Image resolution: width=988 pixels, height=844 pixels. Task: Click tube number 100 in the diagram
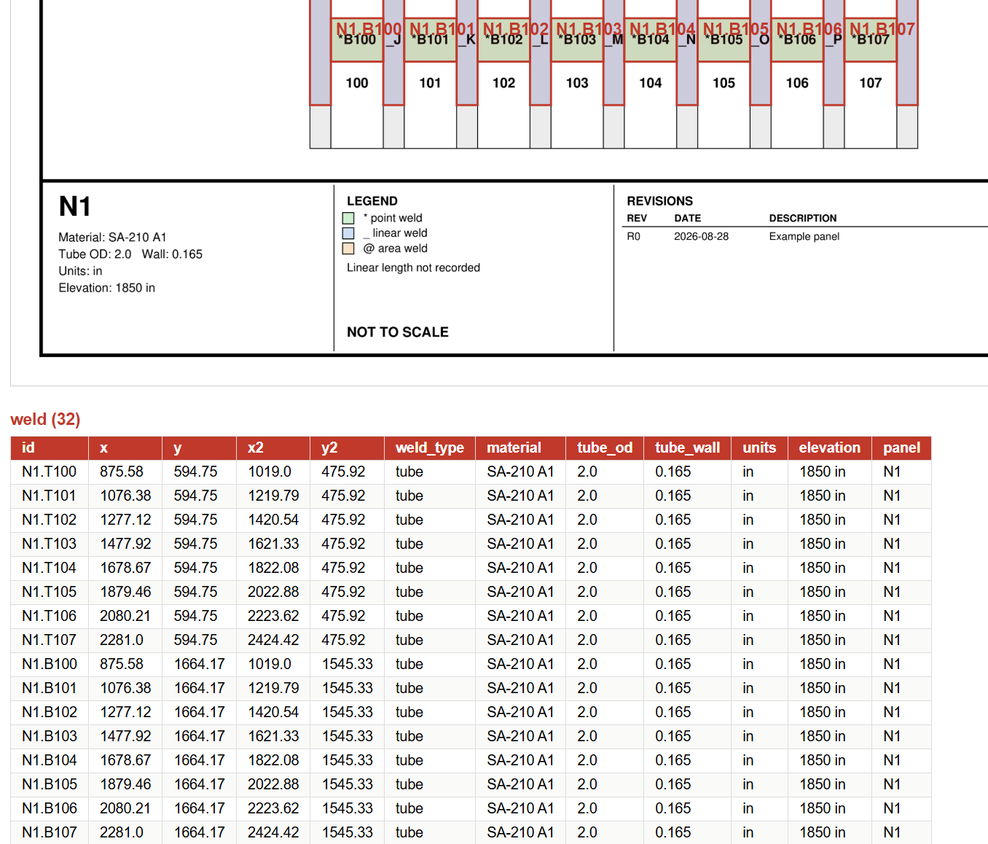point(357,83)
